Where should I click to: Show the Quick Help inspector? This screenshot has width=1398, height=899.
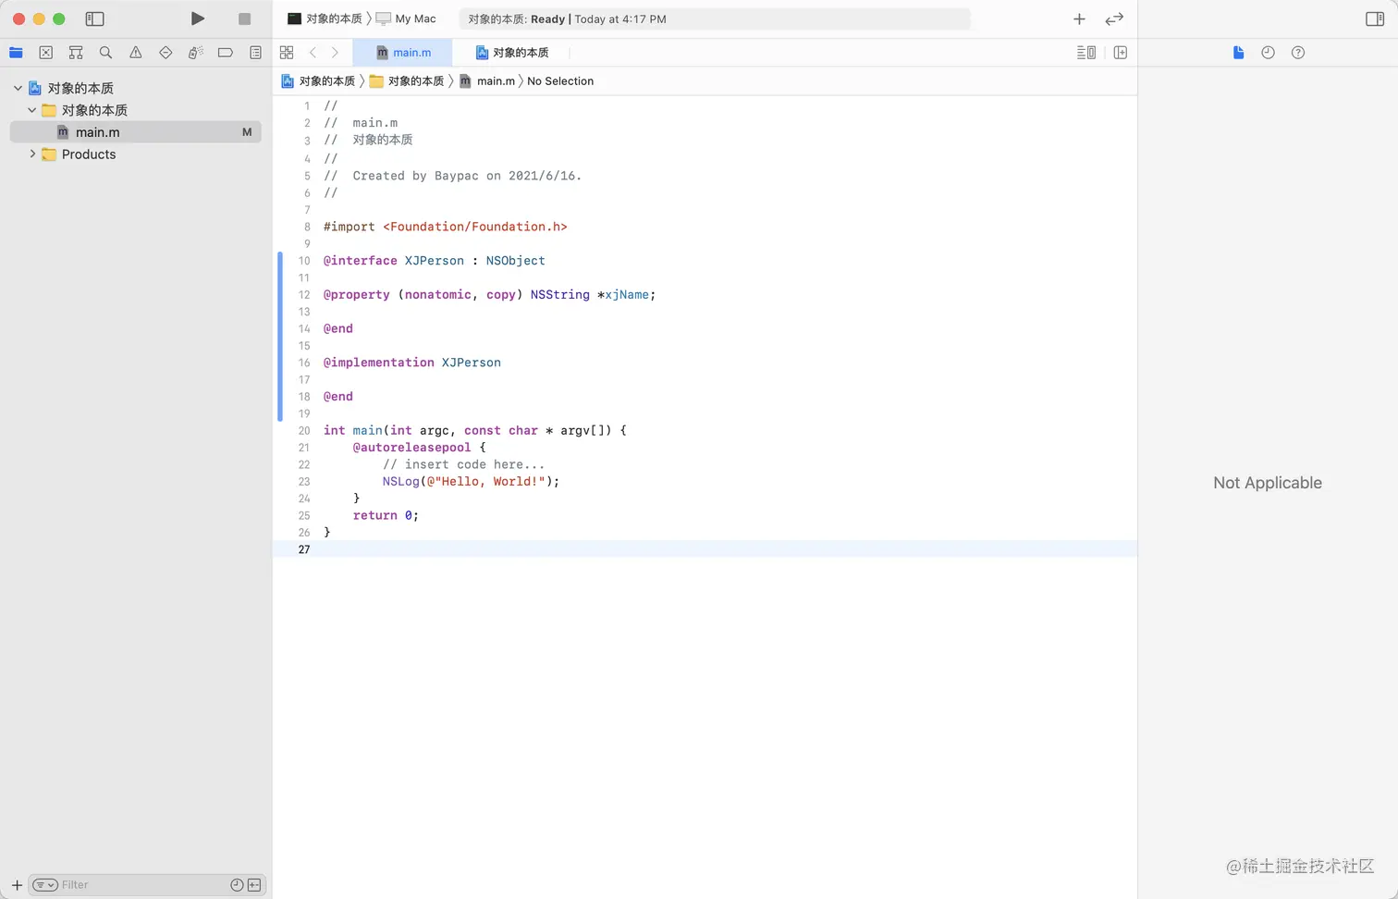[1298, 53]
